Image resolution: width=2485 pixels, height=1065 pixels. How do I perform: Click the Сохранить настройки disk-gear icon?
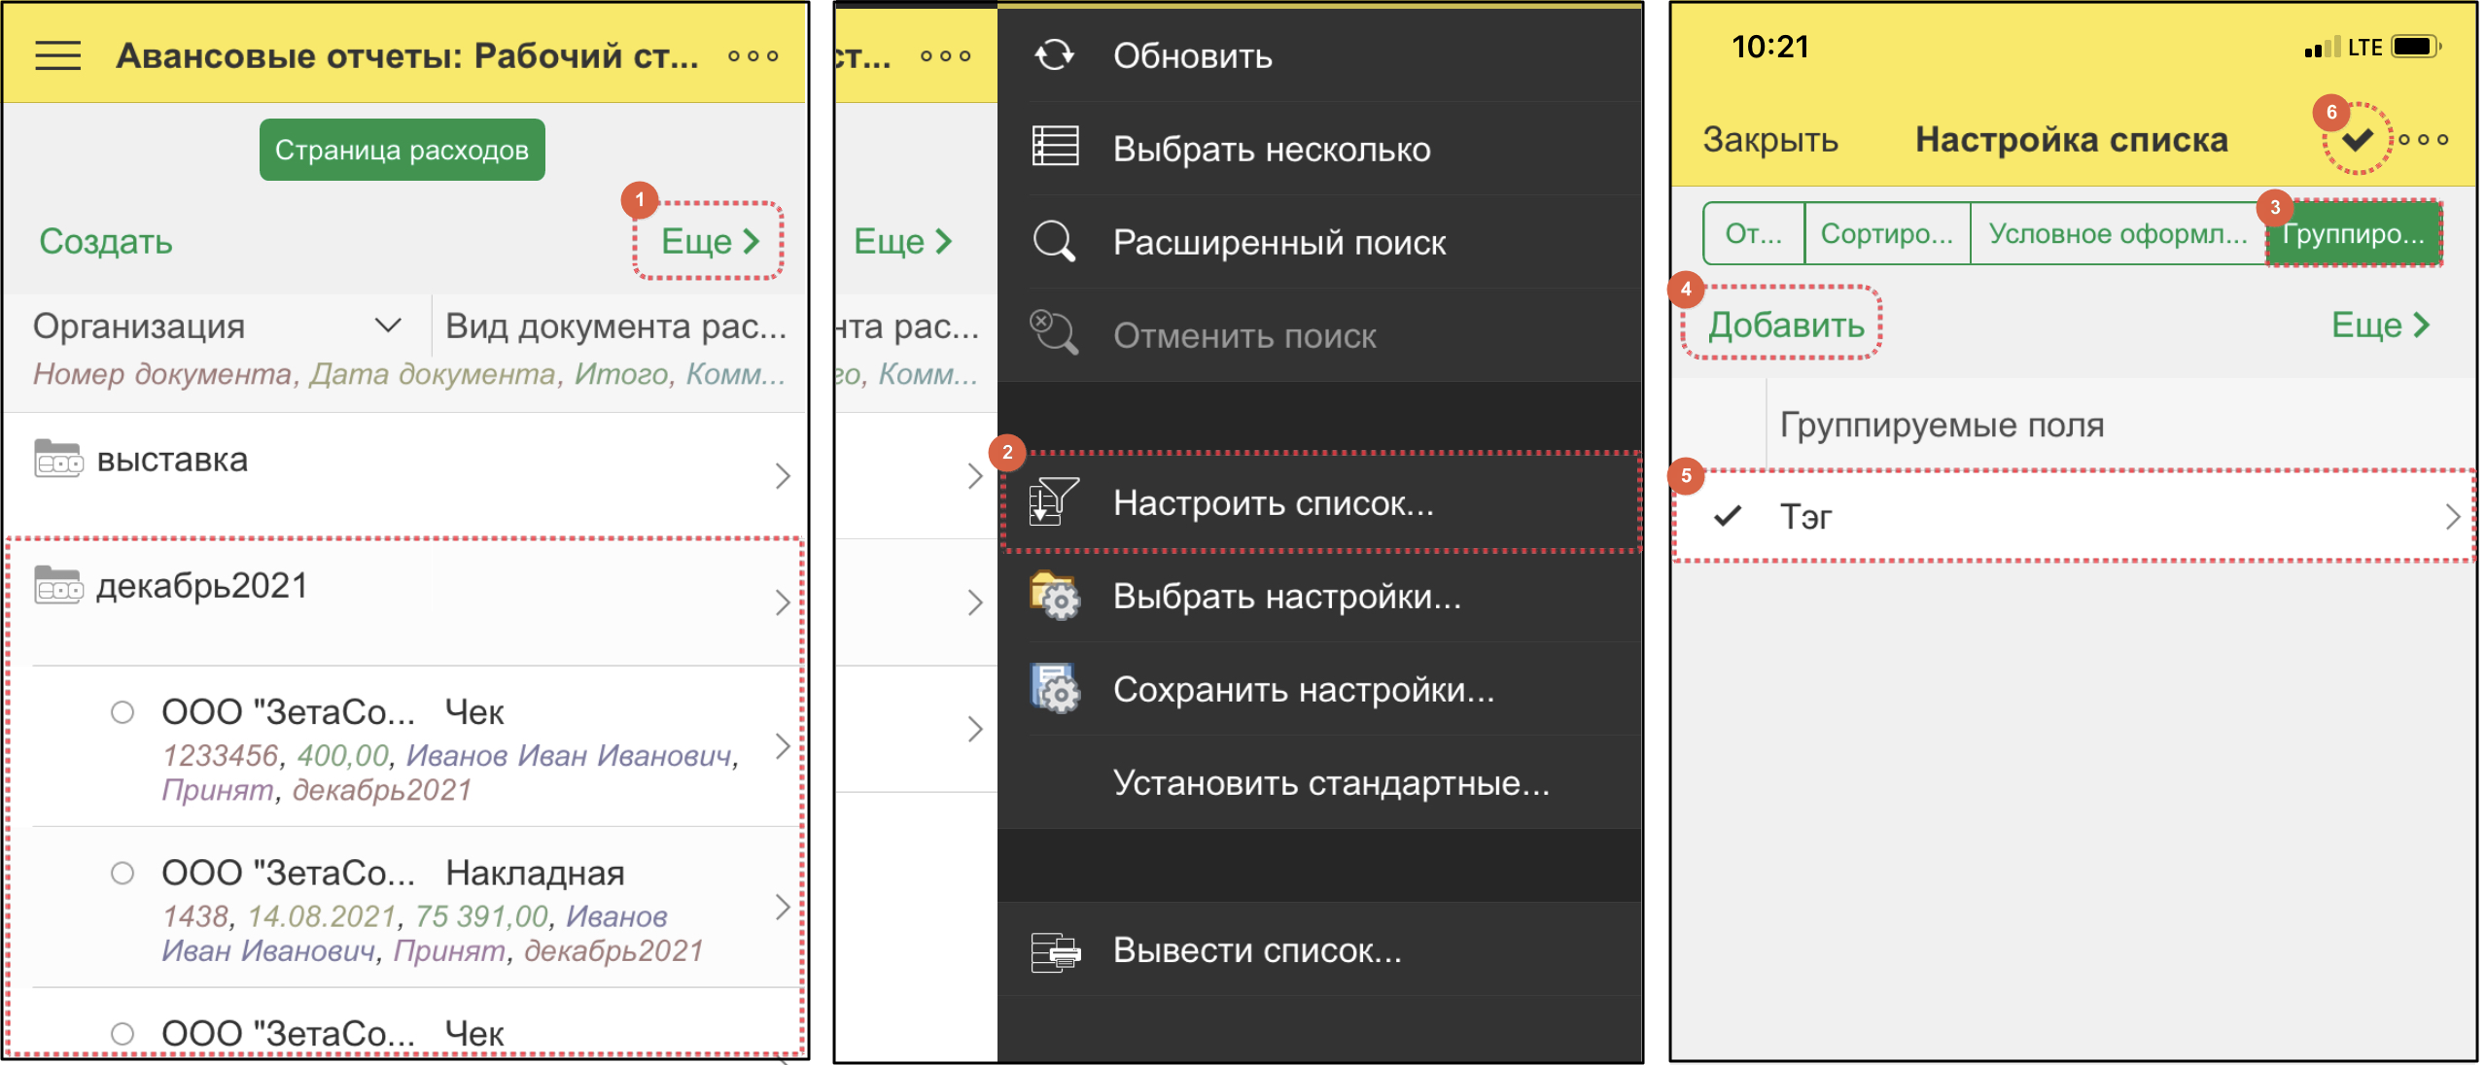pyautogui.click(x=1054, y=688)
